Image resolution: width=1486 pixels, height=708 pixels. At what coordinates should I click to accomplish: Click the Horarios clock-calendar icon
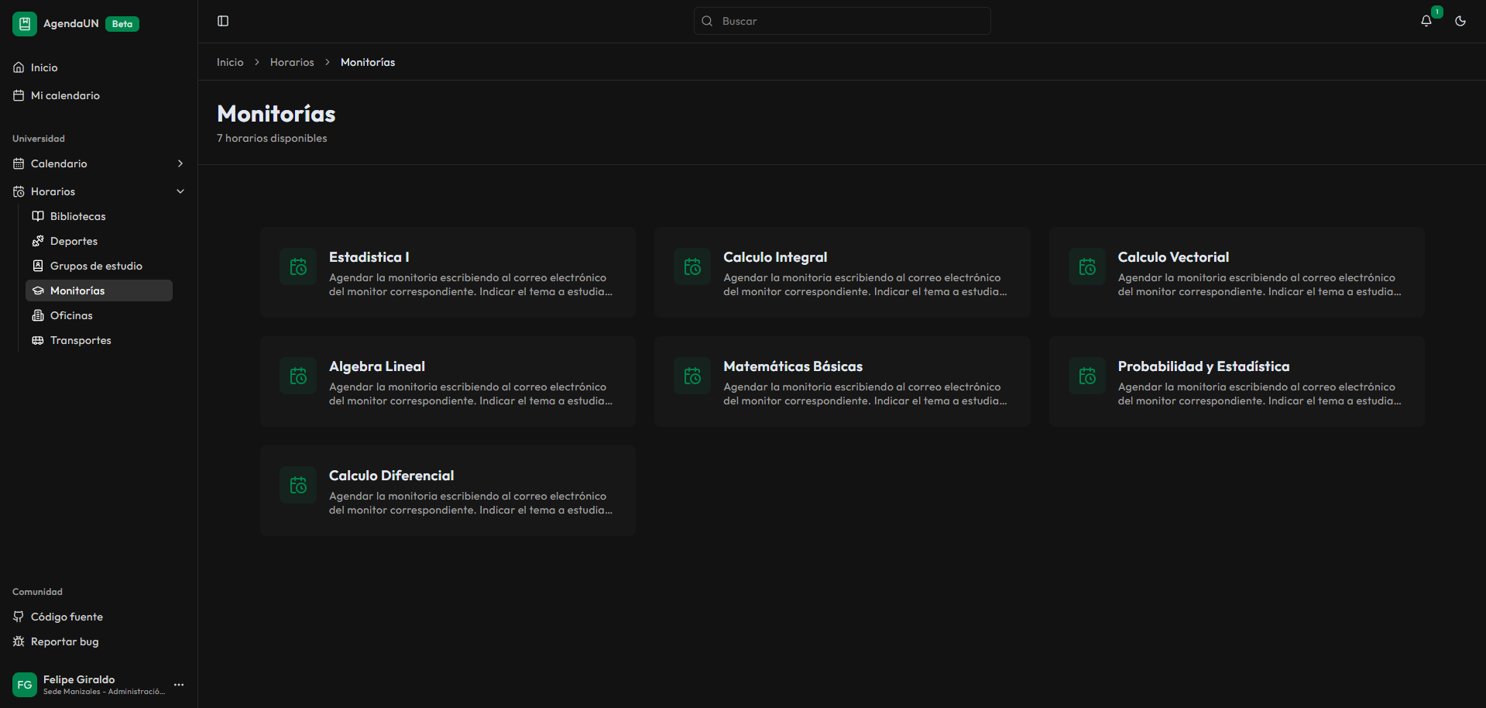[x=19, y=191]
